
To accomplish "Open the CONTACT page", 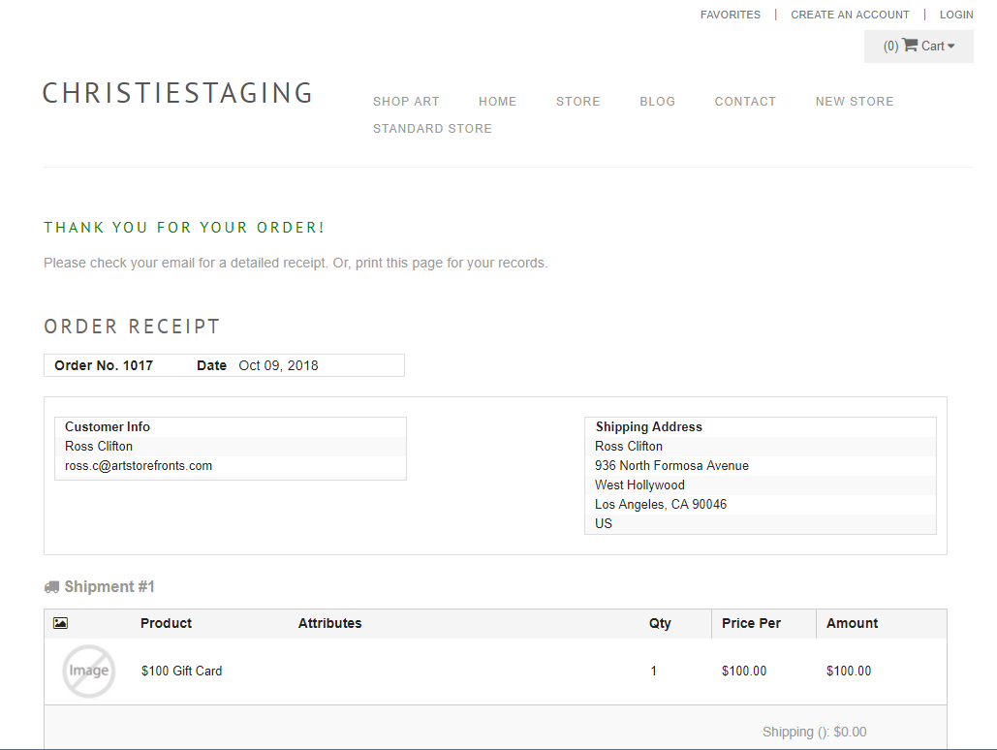I will (745, 101).
